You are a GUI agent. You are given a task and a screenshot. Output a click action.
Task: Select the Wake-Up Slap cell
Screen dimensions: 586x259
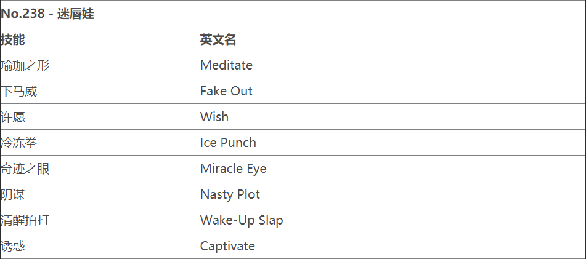click(x=242, y=220)
